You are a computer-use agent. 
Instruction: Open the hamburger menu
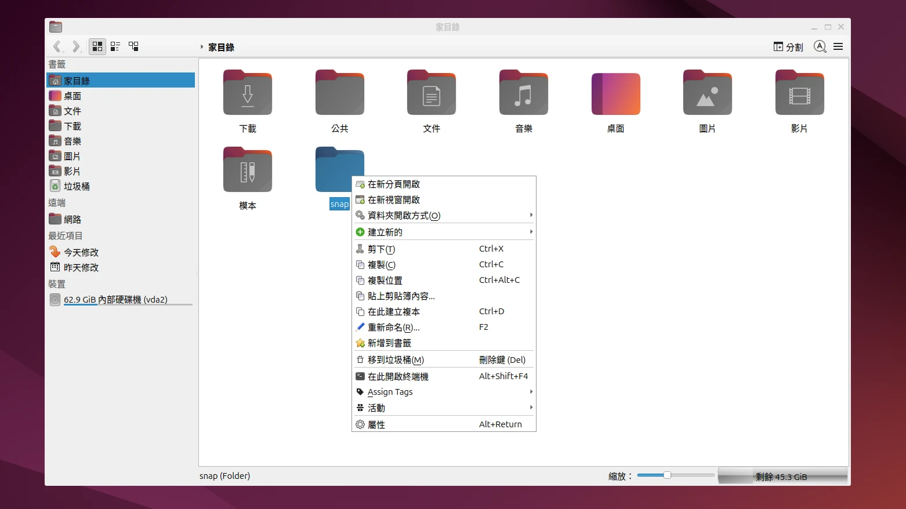838,46
